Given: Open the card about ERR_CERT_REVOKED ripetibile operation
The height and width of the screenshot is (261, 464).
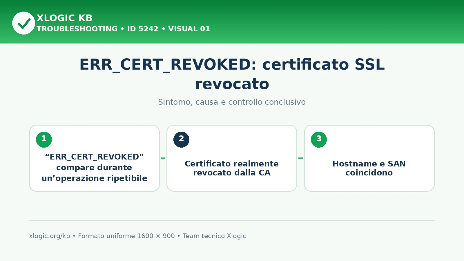Looking at the screenshot, I should click(x=95, y=158).
